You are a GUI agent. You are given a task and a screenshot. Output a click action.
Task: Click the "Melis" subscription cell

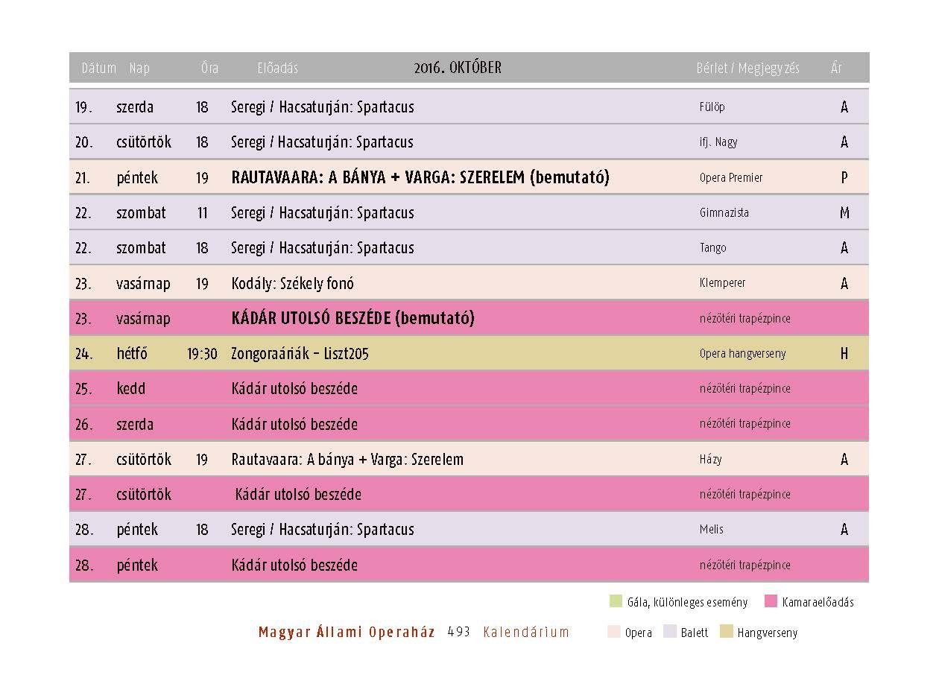click(x=711, y=529)
